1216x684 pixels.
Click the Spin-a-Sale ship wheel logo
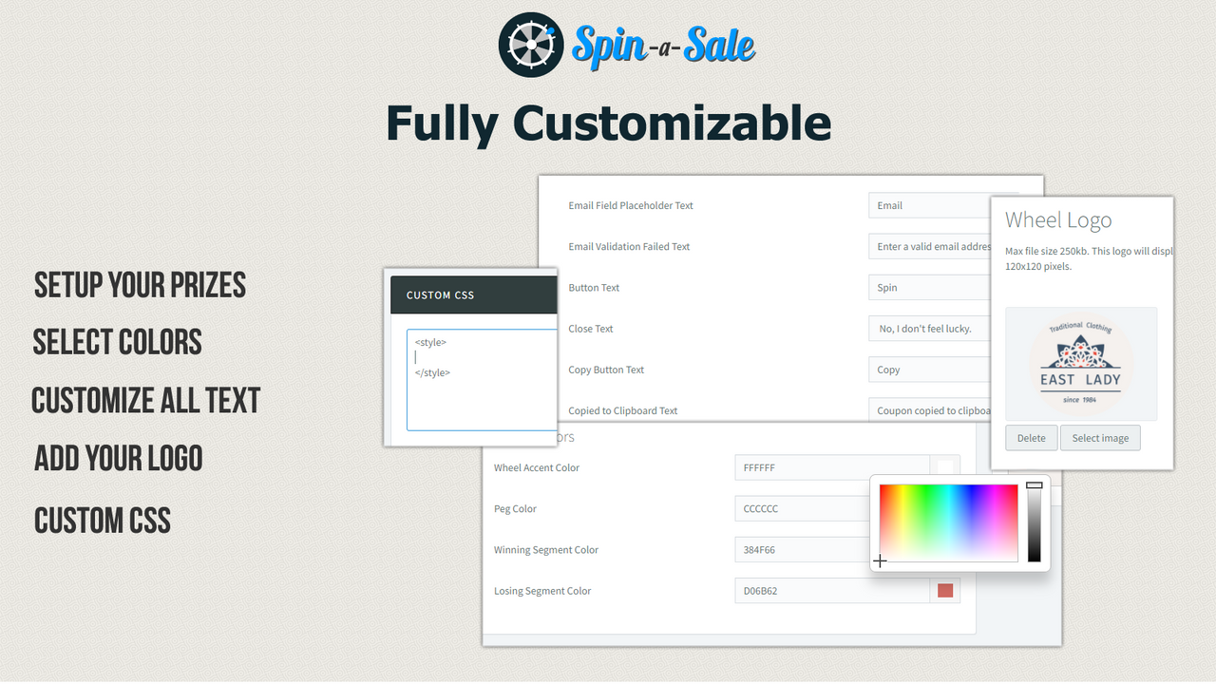pos(530,45)
